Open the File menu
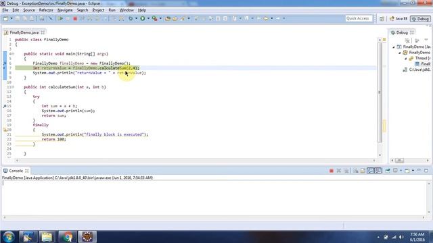Image resolution: width=433 pixels, height=243 pixels. [x=5, y=10]
